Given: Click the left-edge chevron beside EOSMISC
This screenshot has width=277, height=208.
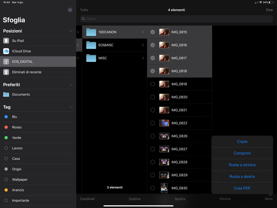Looking at the screenshot, I should click(x=78, y=45).
